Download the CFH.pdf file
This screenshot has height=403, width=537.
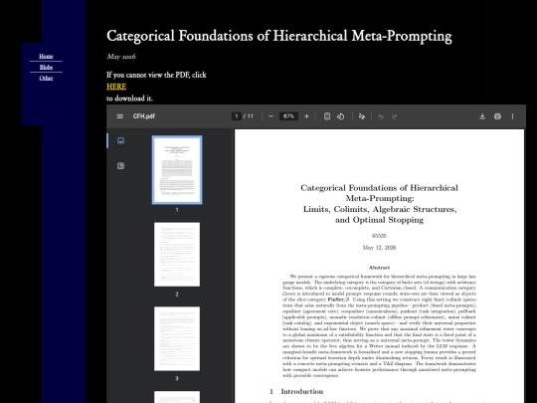tap(482, 116)
